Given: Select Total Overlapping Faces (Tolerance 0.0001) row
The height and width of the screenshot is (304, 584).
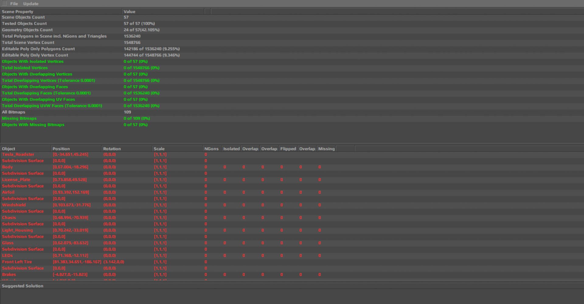Looking at the screenshot, I should [292, 93].
